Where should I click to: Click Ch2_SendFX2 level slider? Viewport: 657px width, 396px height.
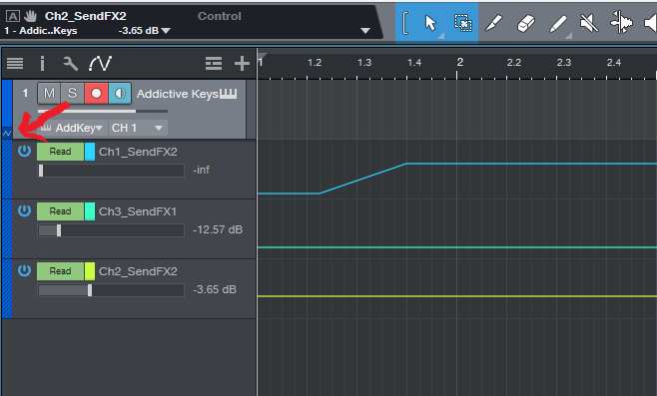pos(111,290)
